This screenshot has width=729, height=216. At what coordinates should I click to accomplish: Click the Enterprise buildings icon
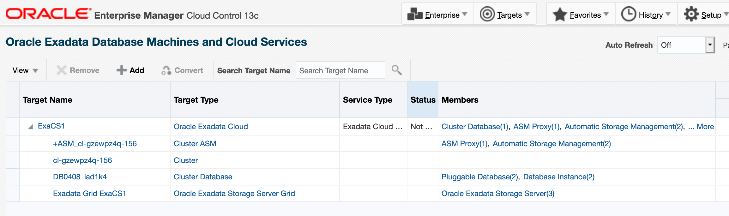pyautogui.click(x=415, y=15)
